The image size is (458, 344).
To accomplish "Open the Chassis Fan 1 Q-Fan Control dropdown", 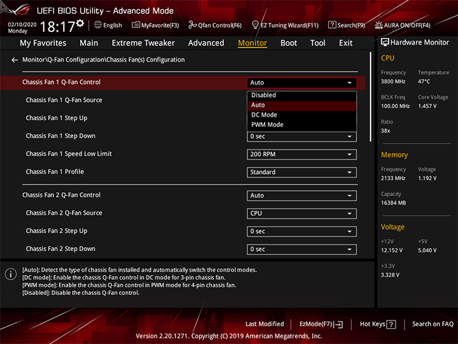I will pyautogui.click(x=302, y=83).
